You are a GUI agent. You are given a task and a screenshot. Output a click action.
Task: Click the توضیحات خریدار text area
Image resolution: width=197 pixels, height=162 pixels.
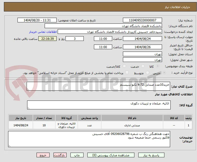pyautogui.click(x=89, y=139)
